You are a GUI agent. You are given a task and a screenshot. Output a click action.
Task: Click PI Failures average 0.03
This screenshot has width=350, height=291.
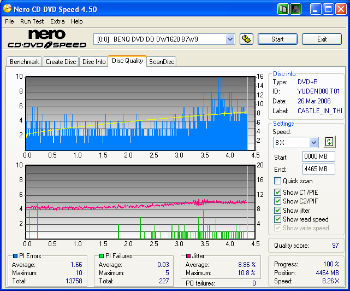pyautogui.click(x=163, y=265)
